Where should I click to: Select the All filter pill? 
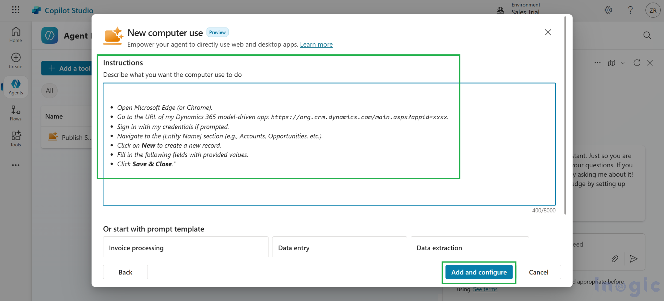pos(49,91)
